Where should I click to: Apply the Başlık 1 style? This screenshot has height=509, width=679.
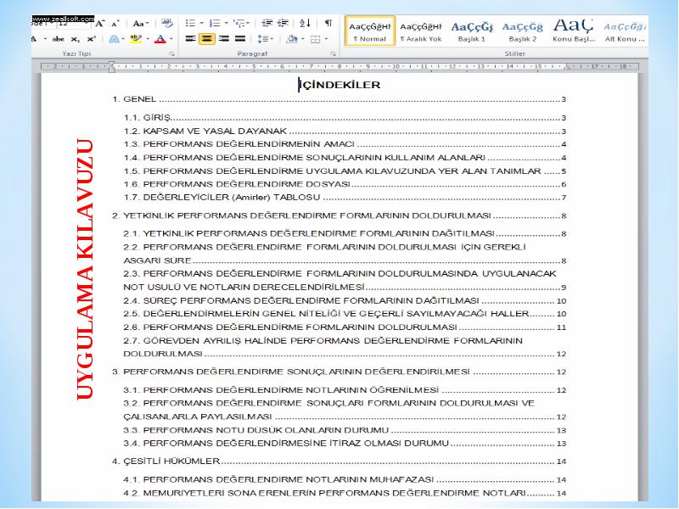472,31
